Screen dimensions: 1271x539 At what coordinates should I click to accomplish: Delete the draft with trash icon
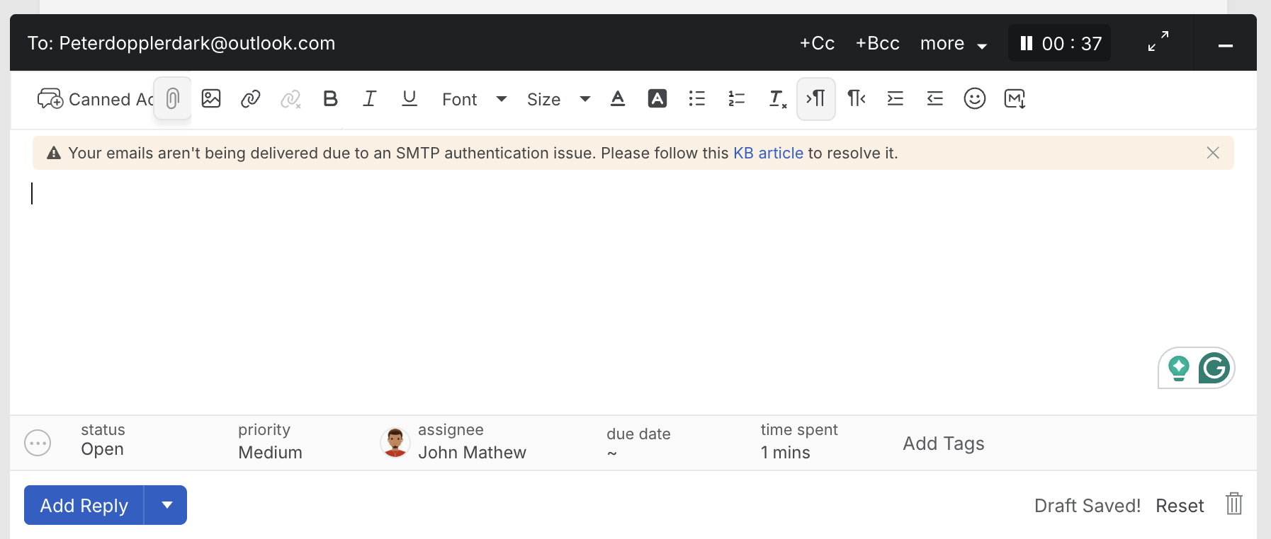[x=1233, y=504]
